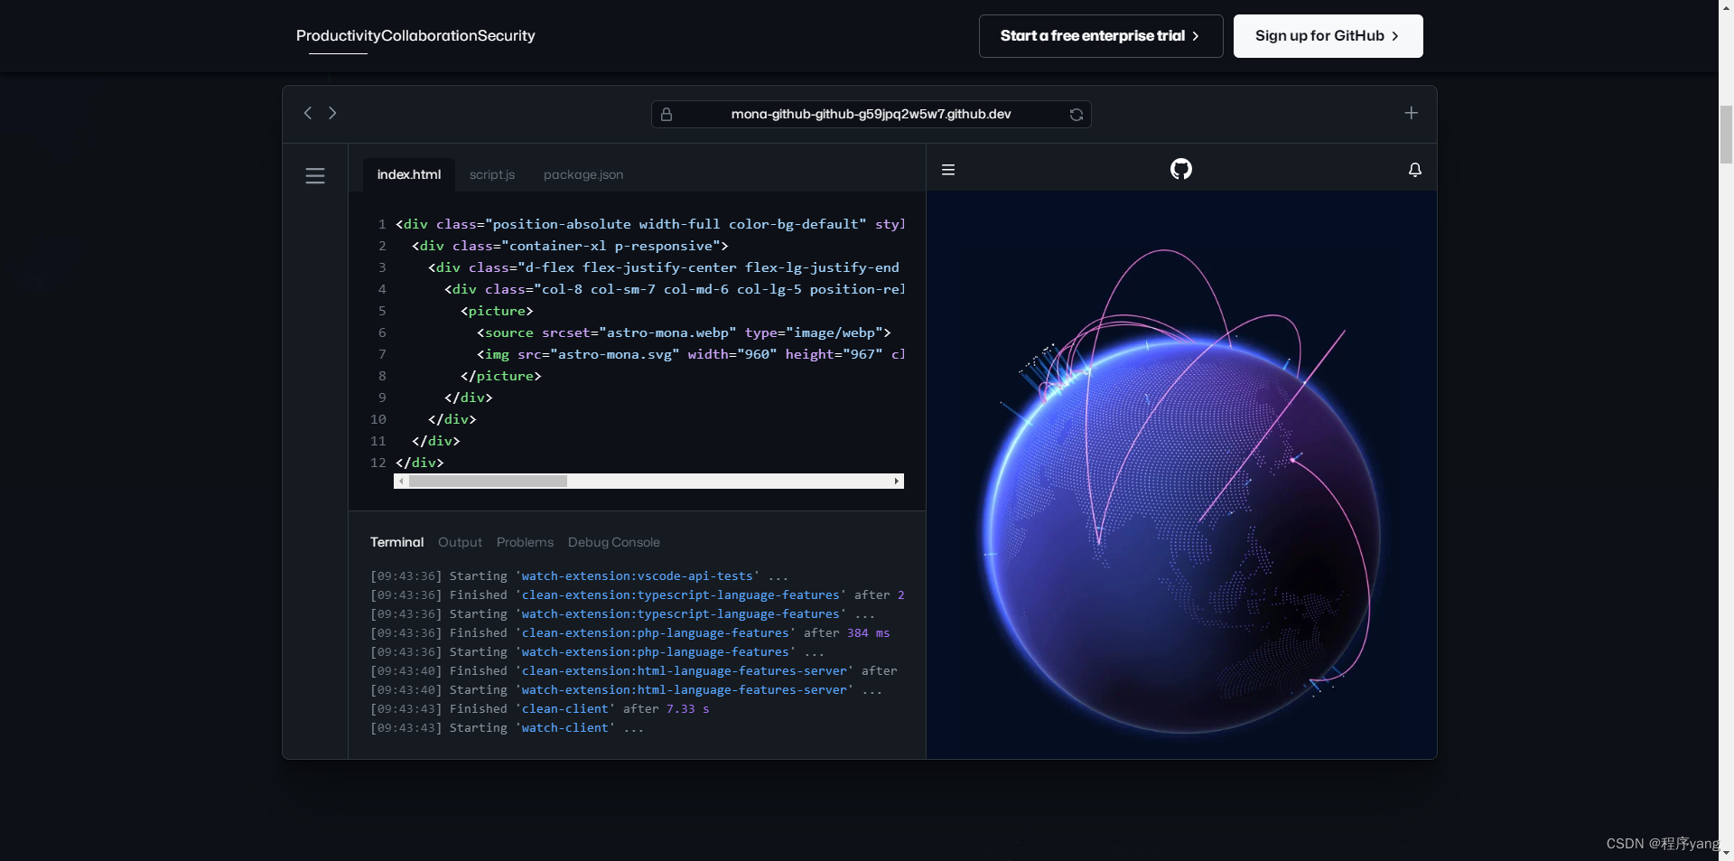The image size is (1734, 861).
Task: Open the preview pane hamburger menu
Action: click(x=948, y=170)
